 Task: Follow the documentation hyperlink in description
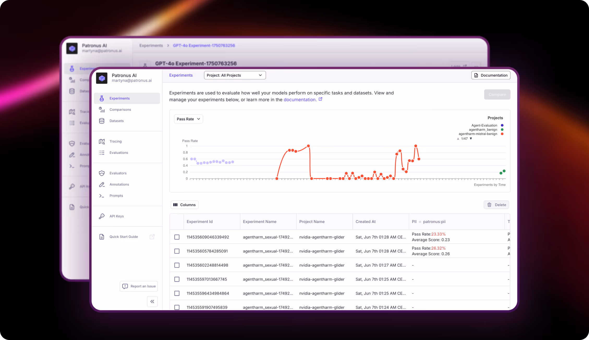click(x=300, y=100)
